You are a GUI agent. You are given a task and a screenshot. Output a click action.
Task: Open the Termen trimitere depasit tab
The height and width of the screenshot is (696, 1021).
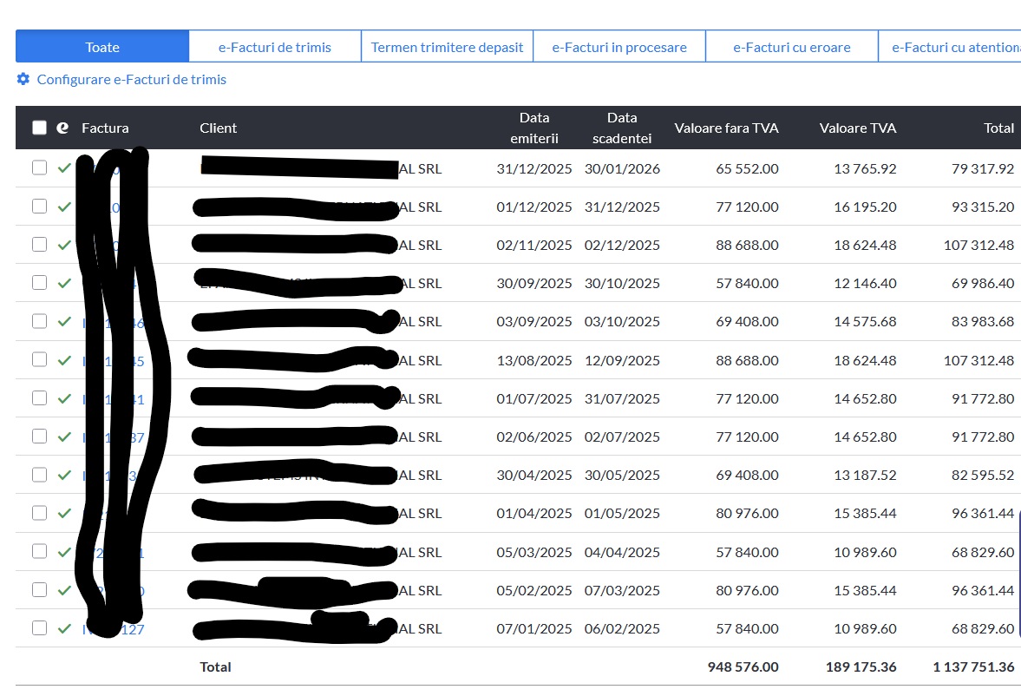[447, 47]
